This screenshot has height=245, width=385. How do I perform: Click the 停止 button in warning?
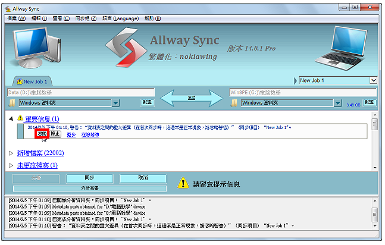(x=55, y=134)
